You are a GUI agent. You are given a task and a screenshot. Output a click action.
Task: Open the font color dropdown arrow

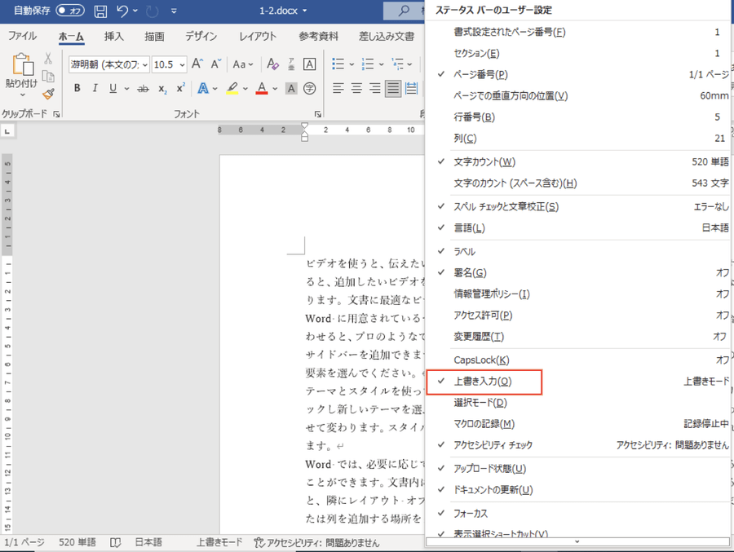click(275, 89)
